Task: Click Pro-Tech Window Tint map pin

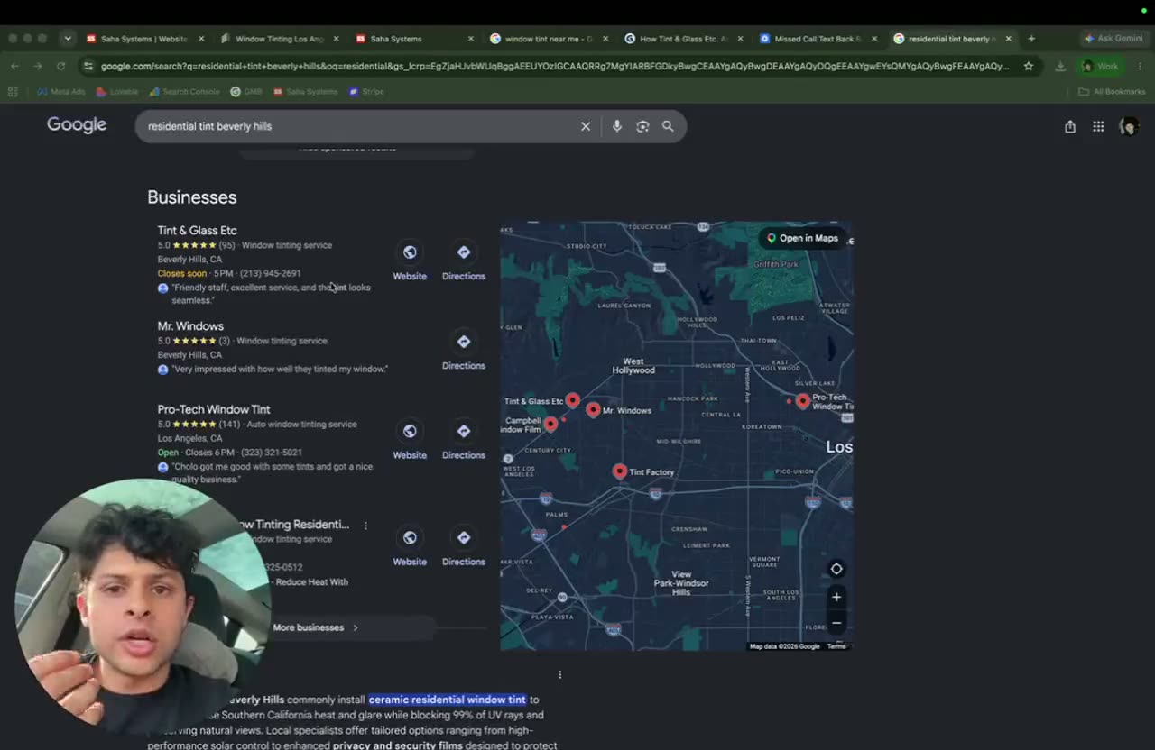Action: pyautogui.click(x=803, y=401)
